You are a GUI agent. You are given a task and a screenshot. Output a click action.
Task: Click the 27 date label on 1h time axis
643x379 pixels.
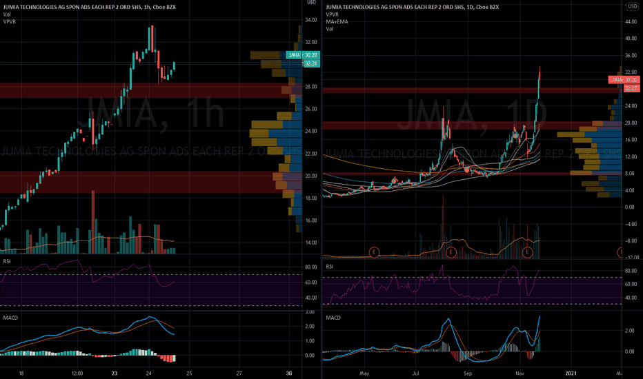[239, 373]
